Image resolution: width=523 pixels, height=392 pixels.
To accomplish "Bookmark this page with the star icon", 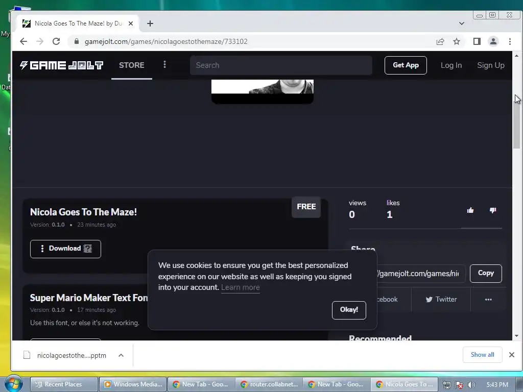I will 457,41.
